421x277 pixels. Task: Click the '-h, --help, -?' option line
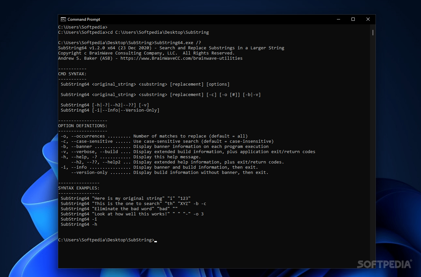(x=131, y=157)
